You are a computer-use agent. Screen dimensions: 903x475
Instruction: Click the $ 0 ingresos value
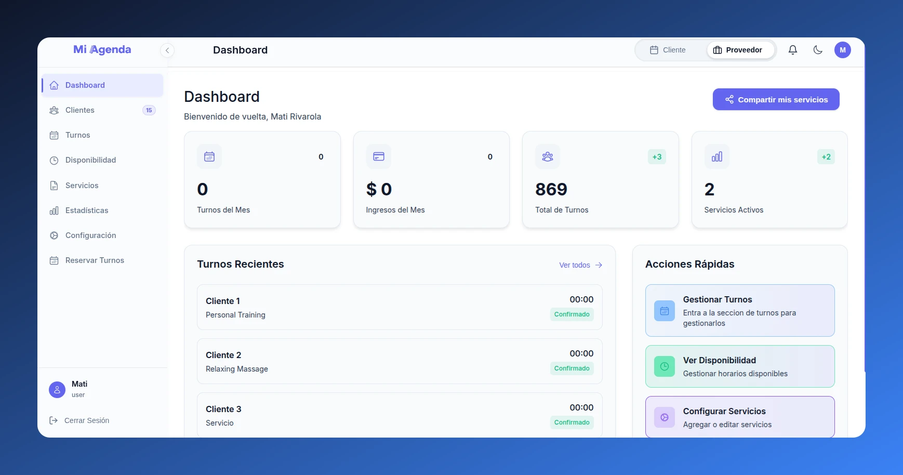pyautogui.click(x=379, y=189)
